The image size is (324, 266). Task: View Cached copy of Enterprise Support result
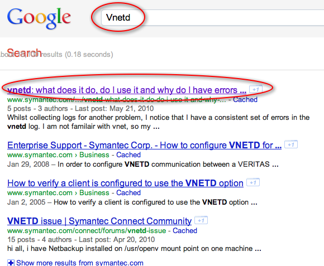pos(128,154)
